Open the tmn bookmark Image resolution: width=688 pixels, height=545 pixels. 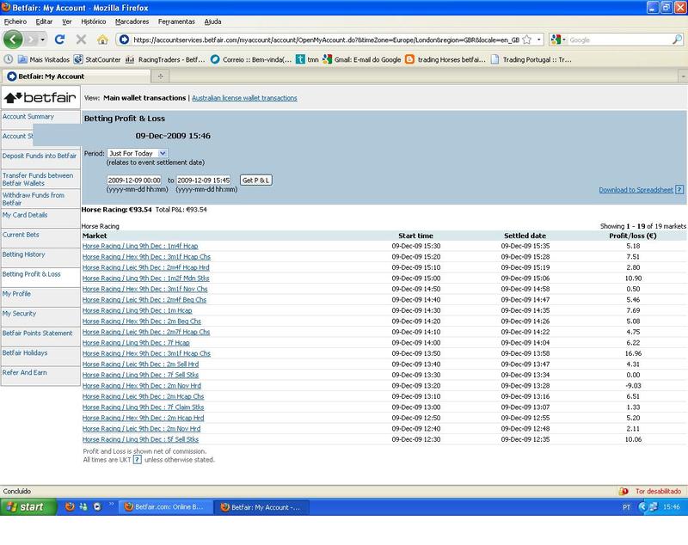coord(307,59)
